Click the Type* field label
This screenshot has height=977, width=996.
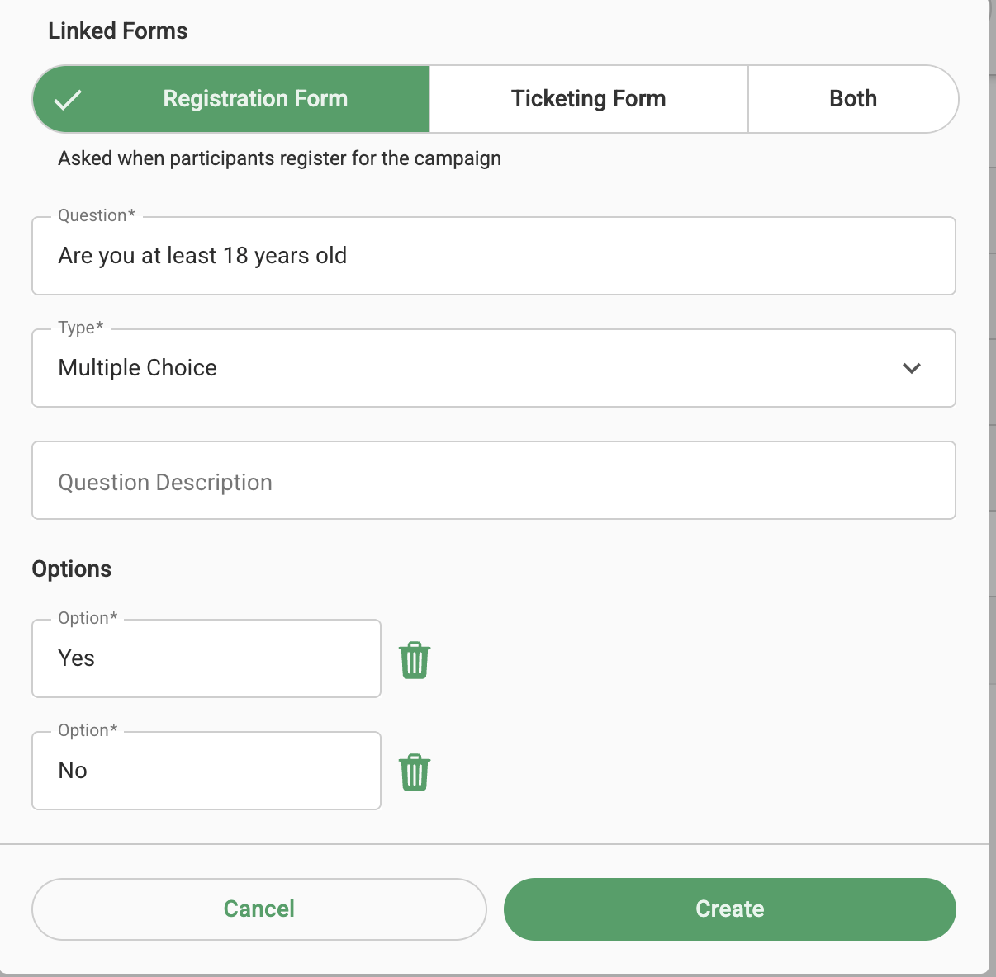(81, 328)
